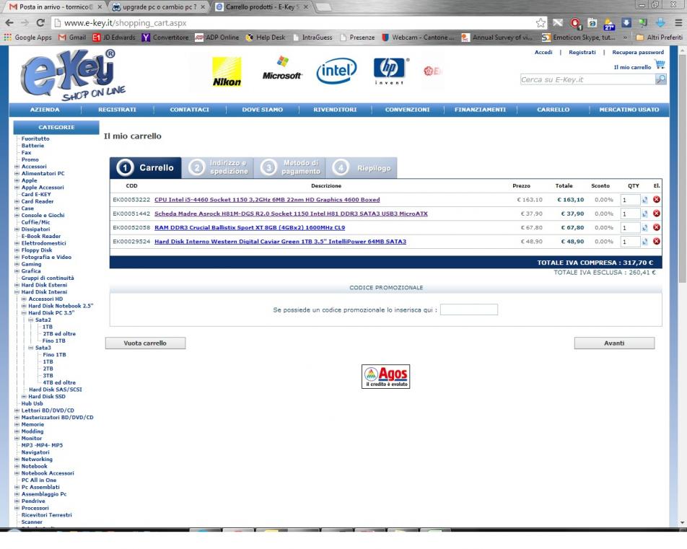Click the Agos financing banner
This screenshot has height=549, width=687.
tap(386, 376)
